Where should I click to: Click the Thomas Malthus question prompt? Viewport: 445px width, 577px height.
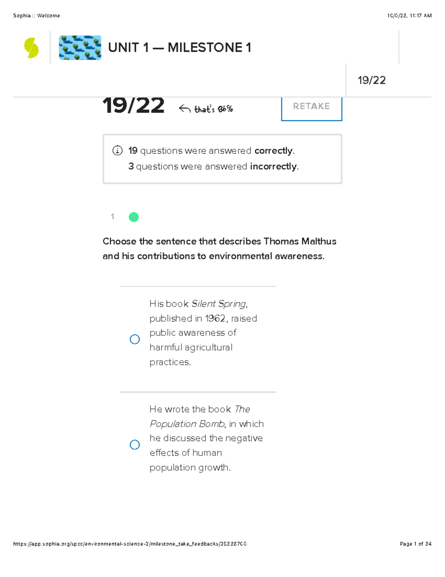tap(220, 249)
